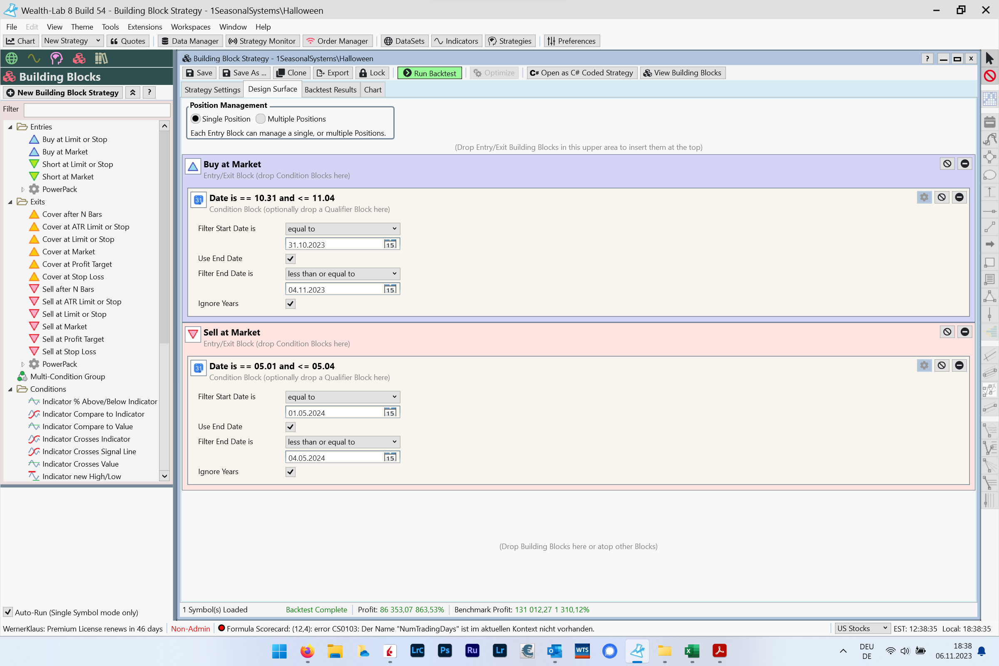The image size is (999, 666).
Task: Switch to the Chart tab
Action: (373, 89)
